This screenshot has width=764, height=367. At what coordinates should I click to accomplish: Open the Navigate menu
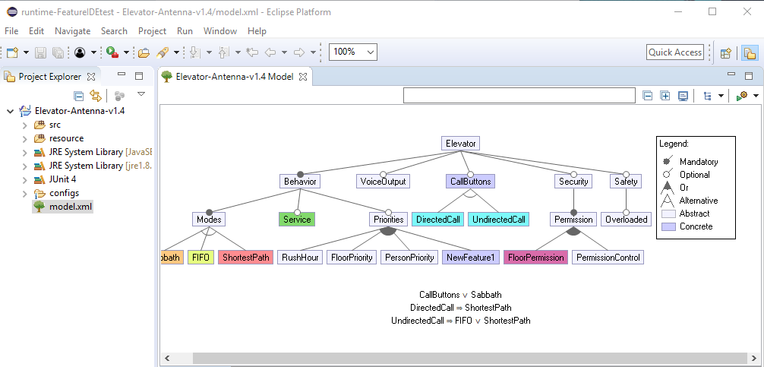[73, 30]
